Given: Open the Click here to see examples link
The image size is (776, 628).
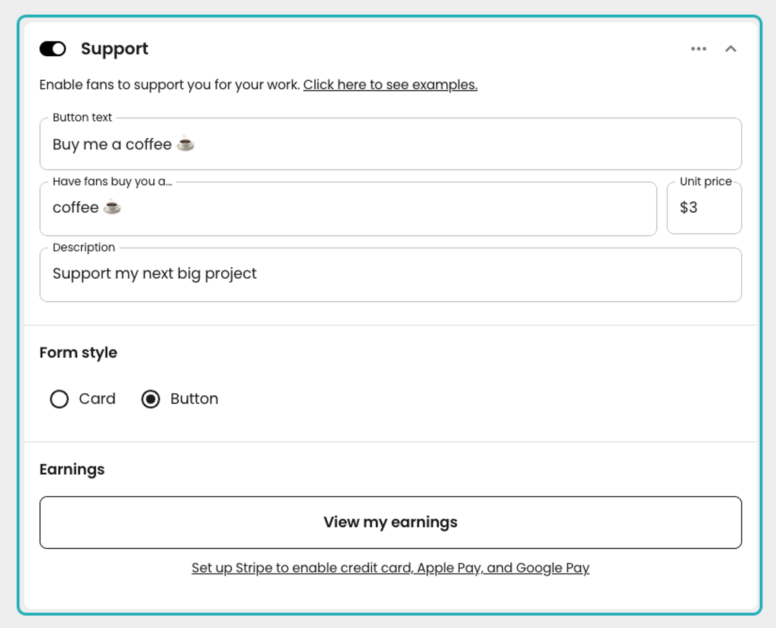Looking at the screenshot, I should [x=391, y=85].
